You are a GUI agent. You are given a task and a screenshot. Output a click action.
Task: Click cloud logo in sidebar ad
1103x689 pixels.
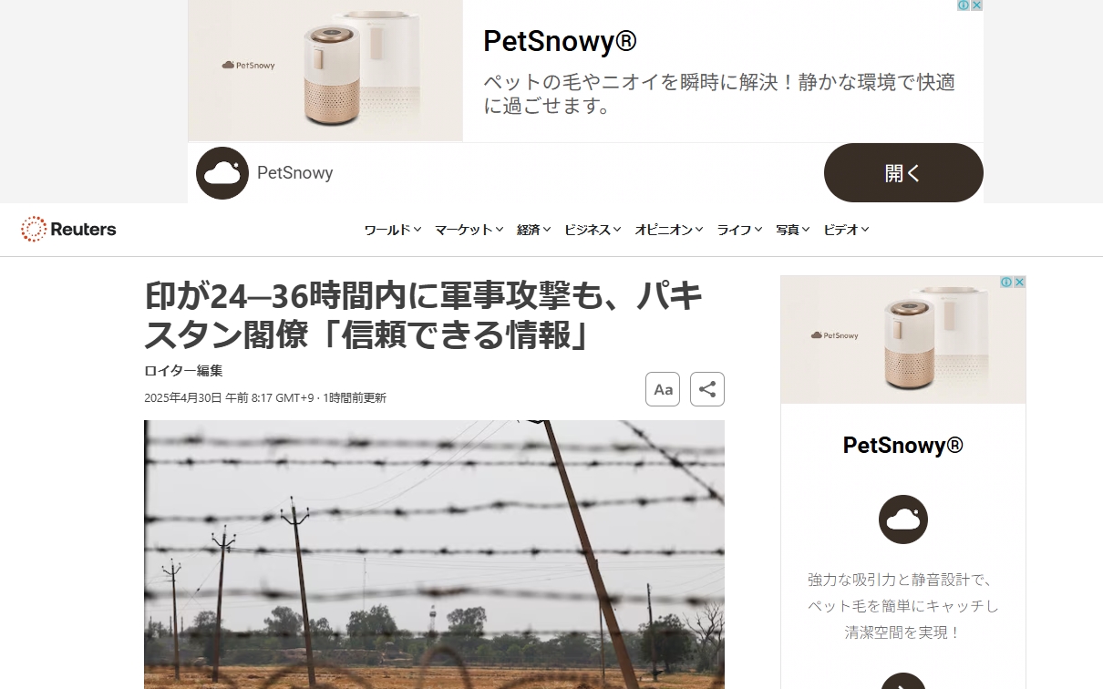[903, 519]
